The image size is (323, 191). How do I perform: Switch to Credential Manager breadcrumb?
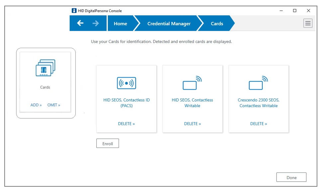[169, 24]
